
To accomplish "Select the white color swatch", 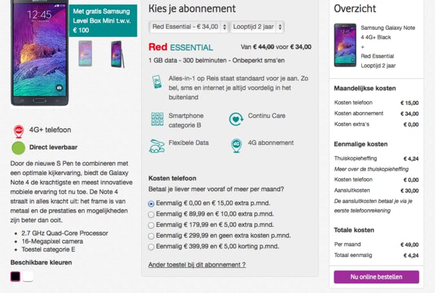I will click(x=28, y=276).
